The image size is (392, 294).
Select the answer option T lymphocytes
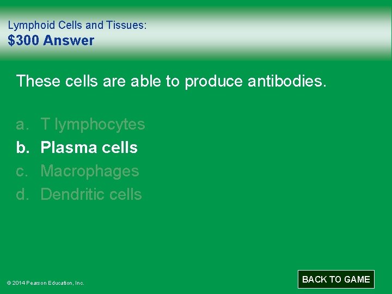(93, 124)
